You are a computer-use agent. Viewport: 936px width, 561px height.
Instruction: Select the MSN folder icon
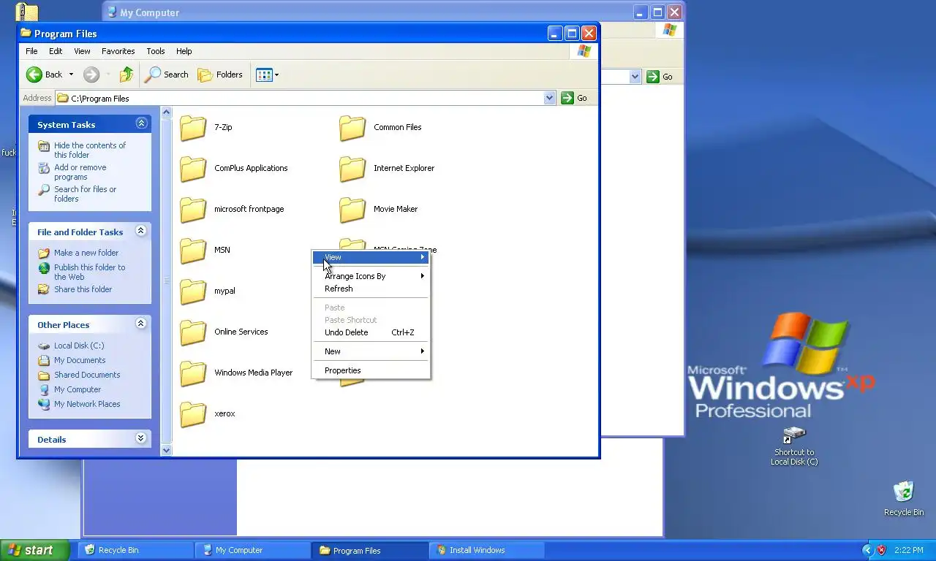(x=193, y=250)
